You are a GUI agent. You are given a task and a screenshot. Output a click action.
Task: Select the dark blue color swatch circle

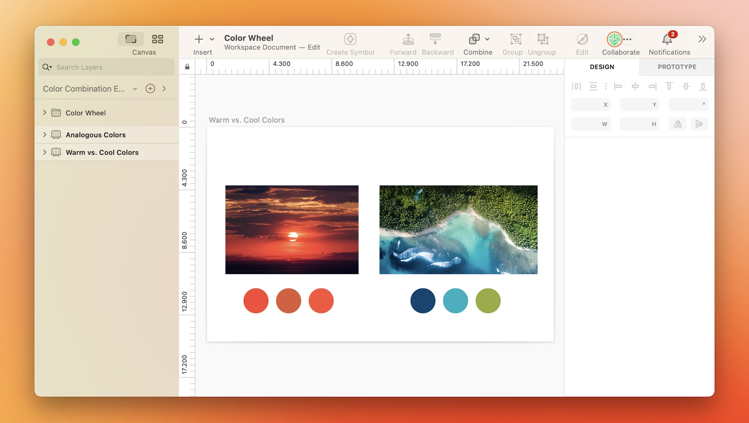422,300
